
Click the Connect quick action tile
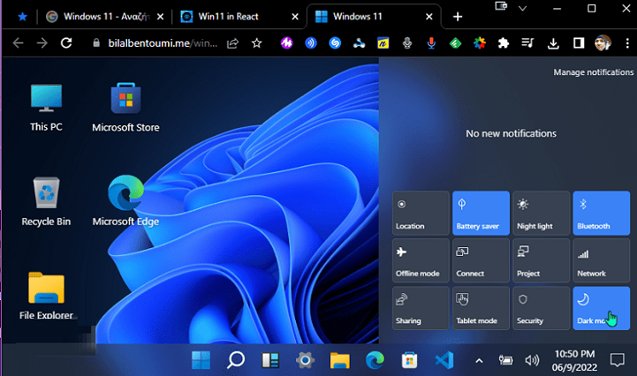click(x=481, y=260)
